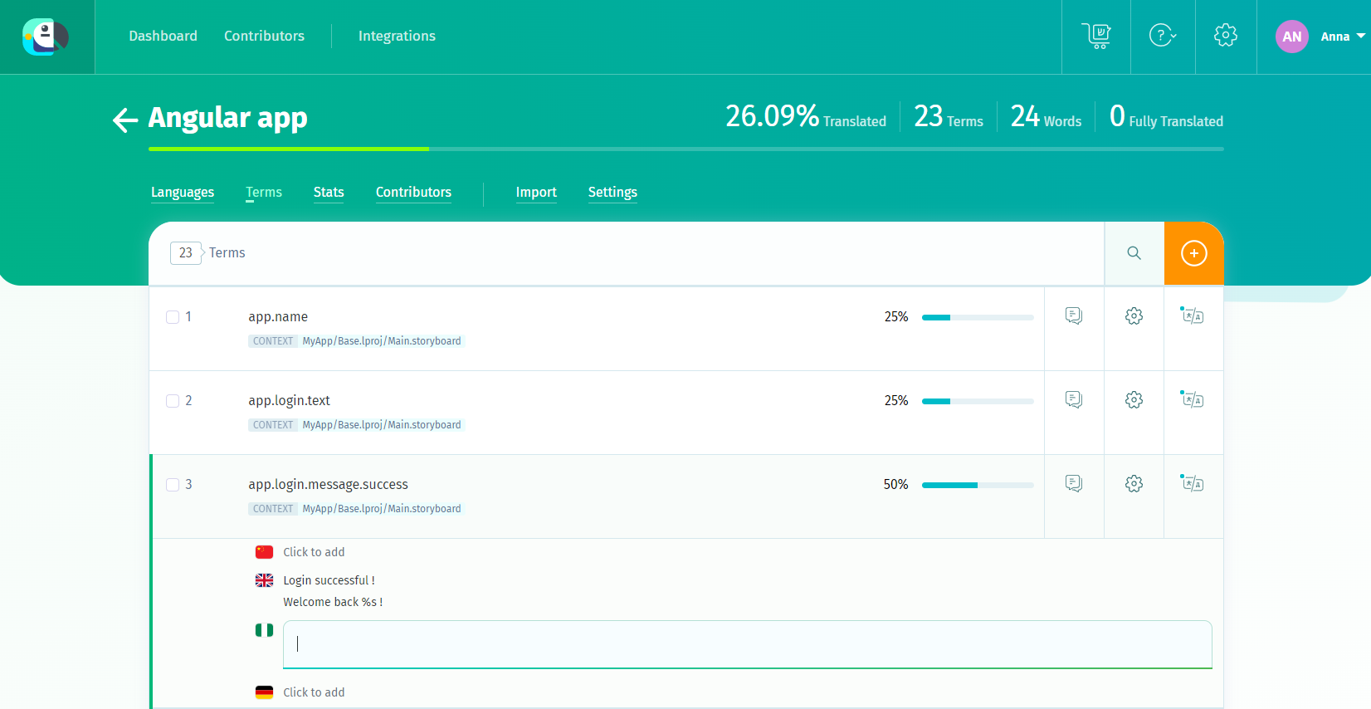Tick the checkbox for term 1 app.name
Image resolution: width=1371 pixels, height=709 pixels.
click(173, 317)
